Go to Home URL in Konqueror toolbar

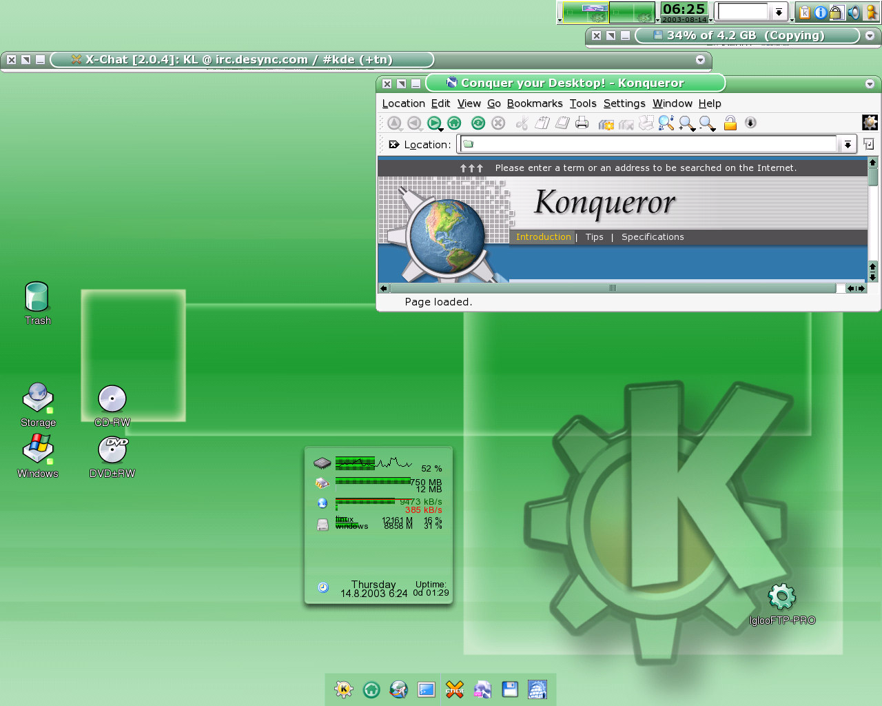pyautogui.click(x=454, y=123)
